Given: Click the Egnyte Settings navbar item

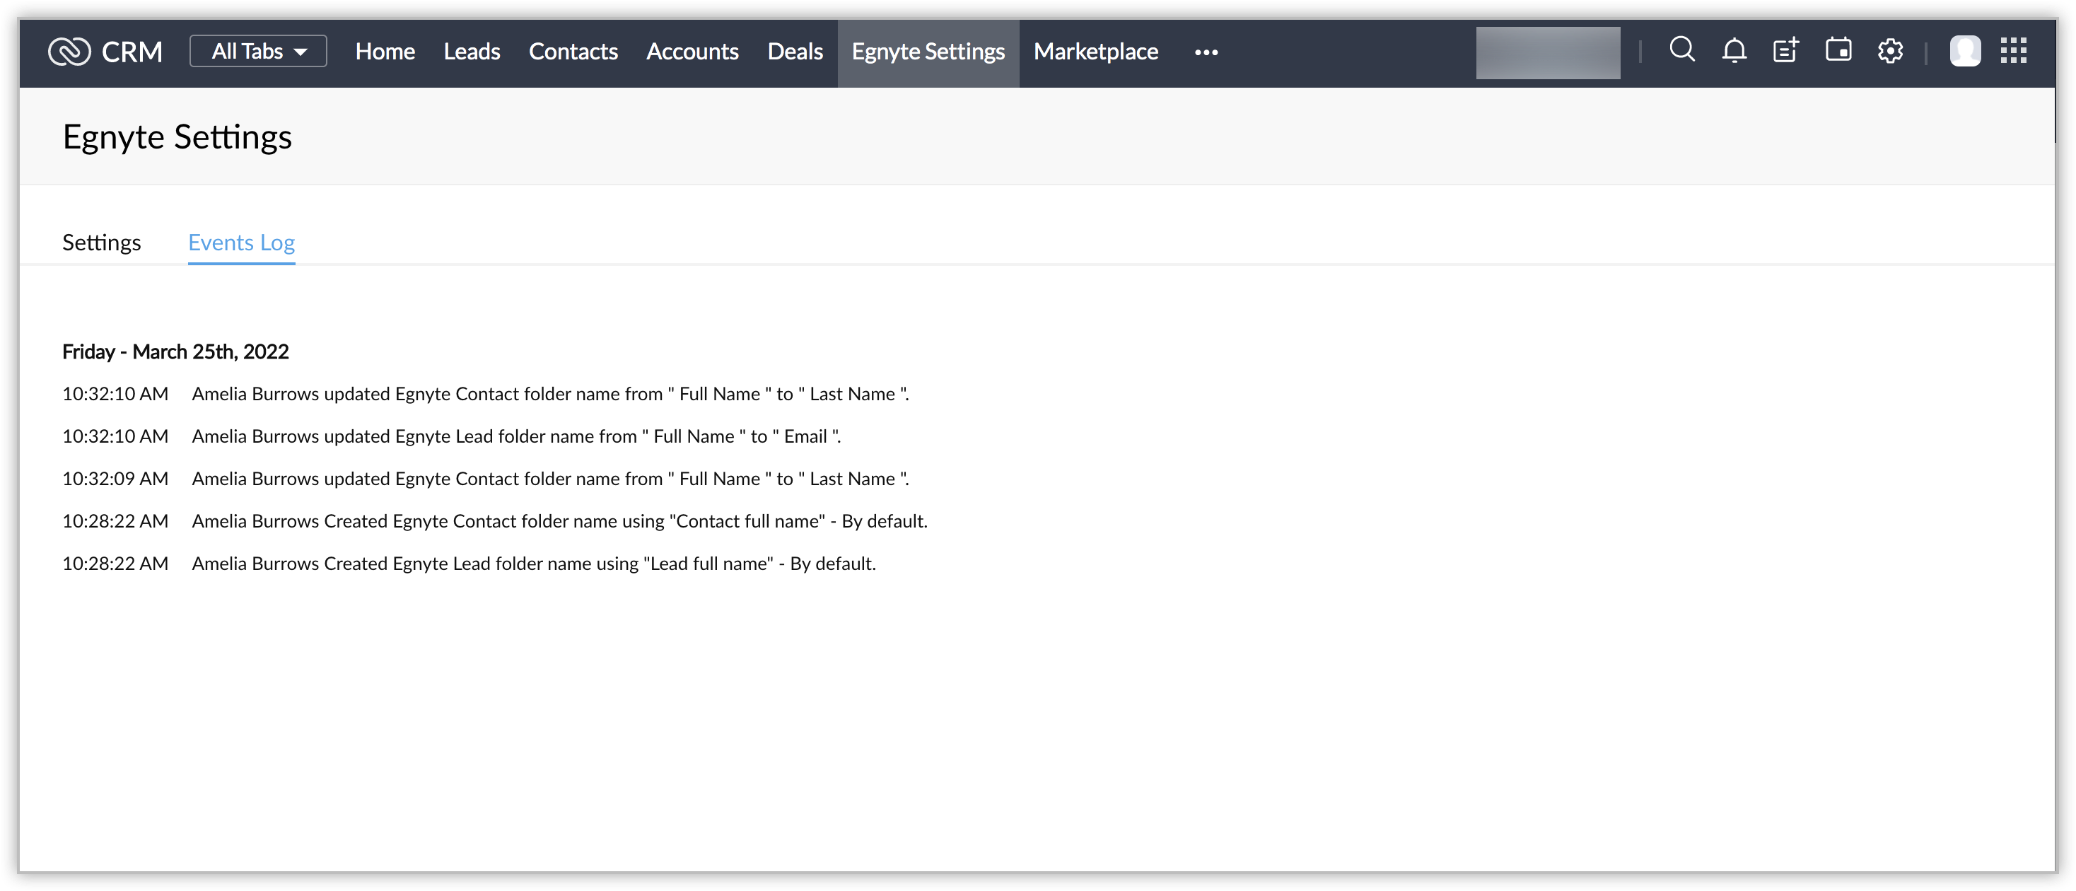Looking at the screenshot, I should tap(928, 52).
